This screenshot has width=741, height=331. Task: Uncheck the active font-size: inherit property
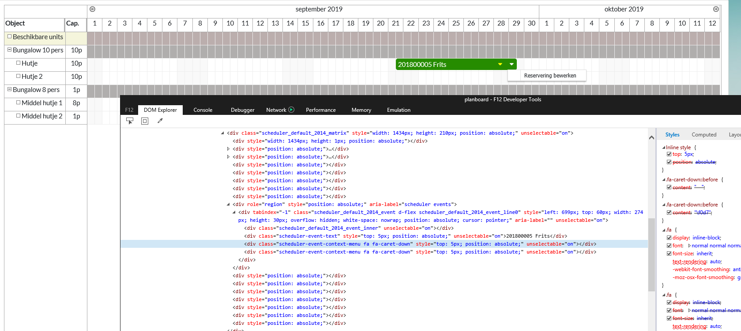[669, 254]
